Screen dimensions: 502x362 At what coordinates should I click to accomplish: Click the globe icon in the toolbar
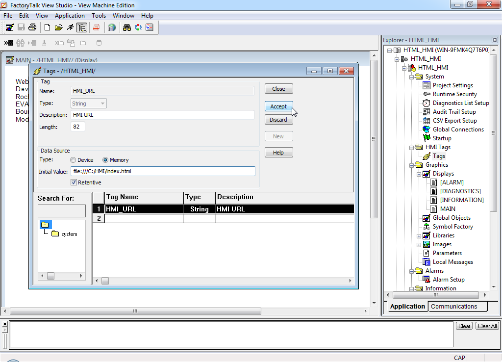pyautogui.click(x=111, y=27)
